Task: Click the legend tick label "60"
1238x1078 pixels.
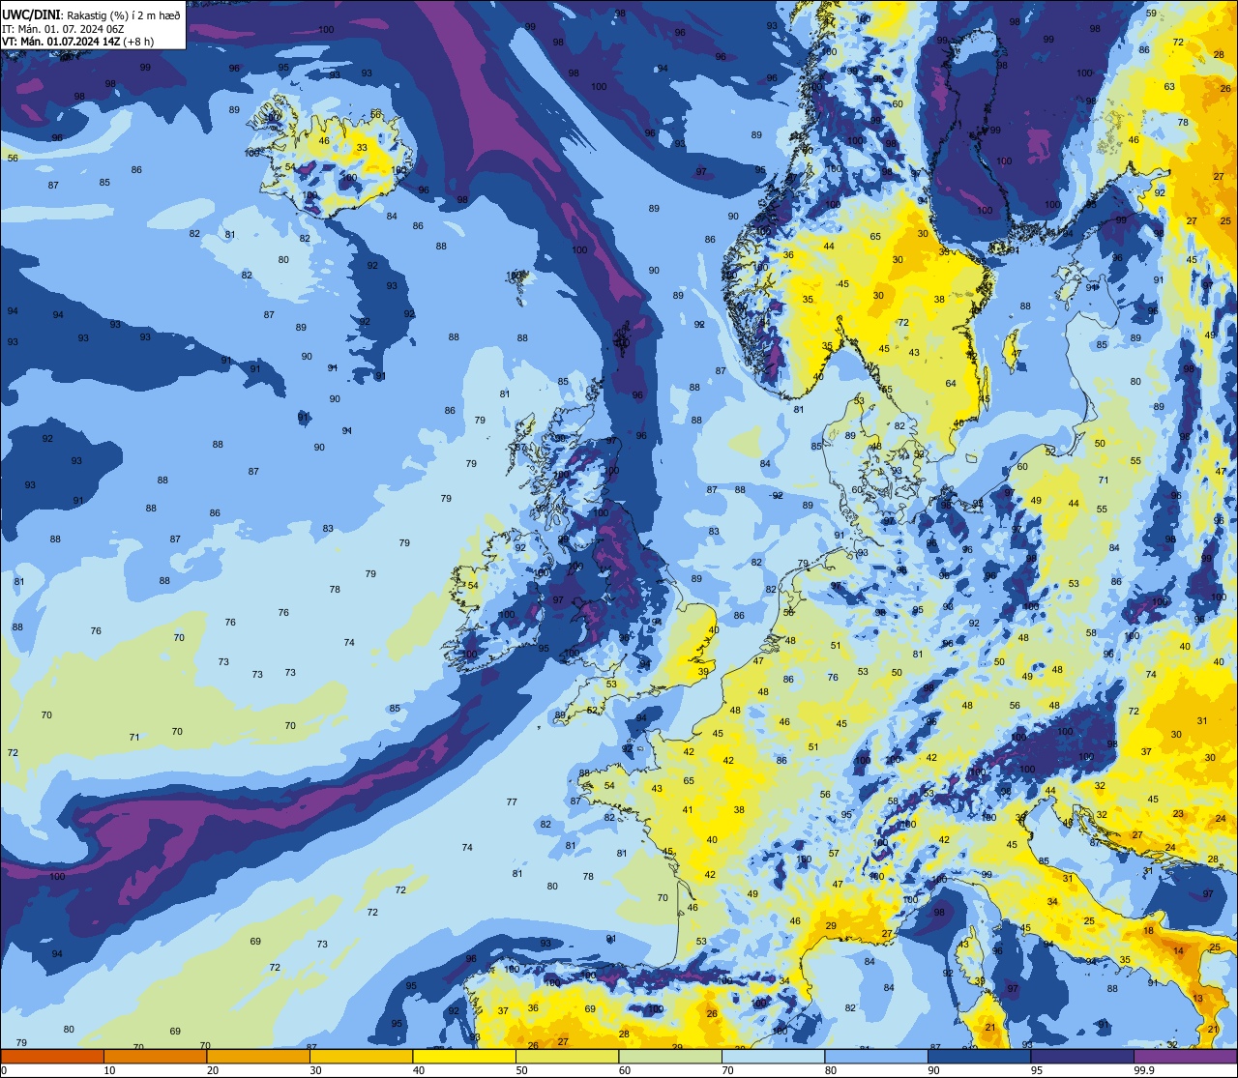Action: [x=625, y=1069]
